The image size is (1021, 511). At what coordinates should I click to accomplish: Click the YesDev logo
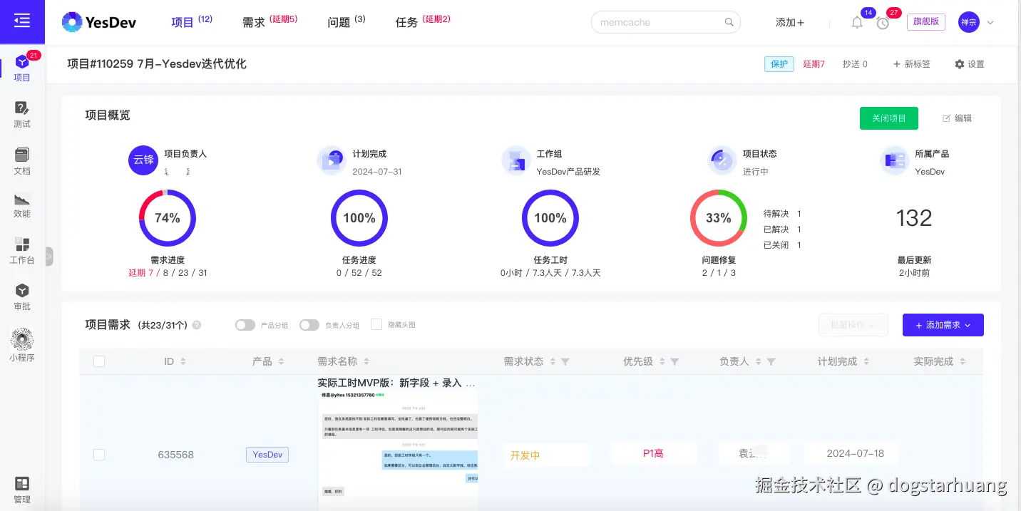(x=99, y=22)
